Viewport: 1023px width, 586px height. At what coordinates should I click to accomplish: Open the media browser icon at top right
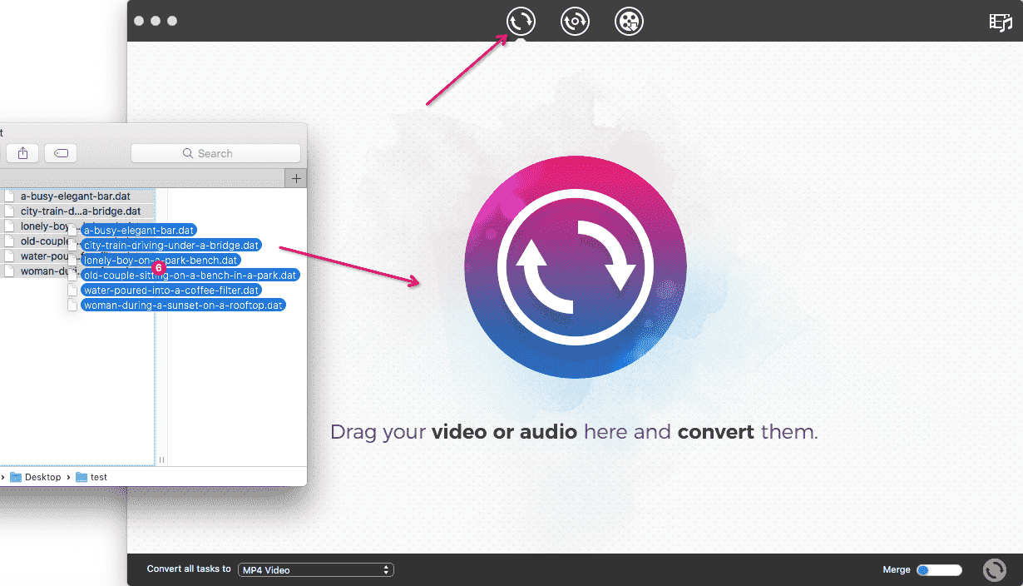[1000, 22]
